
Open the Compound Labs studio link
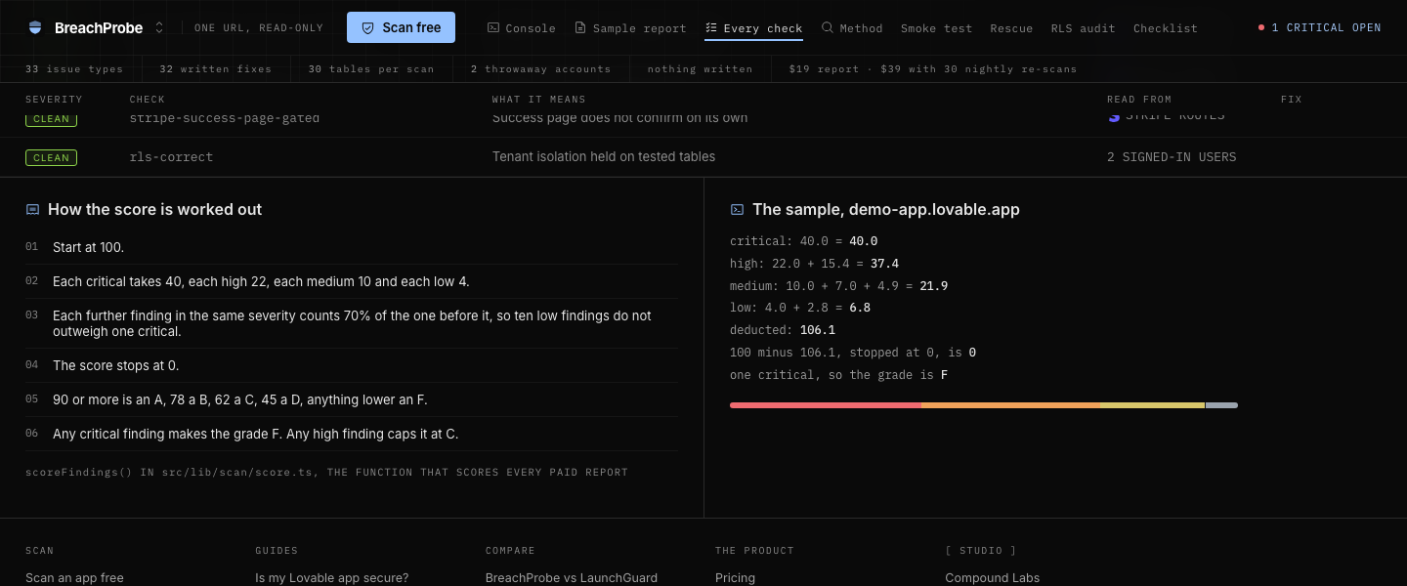993,578
